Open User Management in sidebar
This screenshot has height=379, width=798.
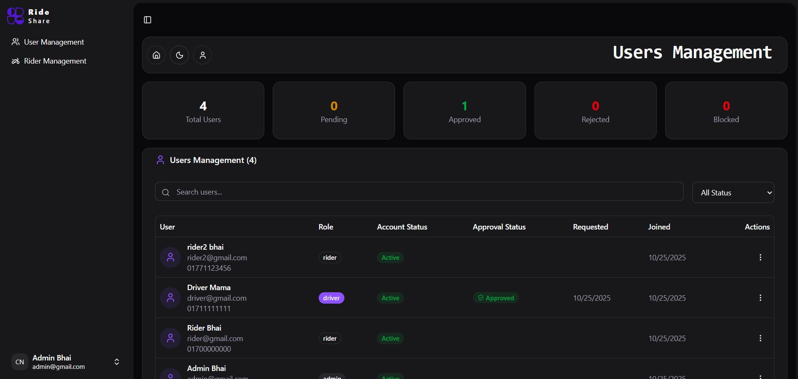click(48, 42)
